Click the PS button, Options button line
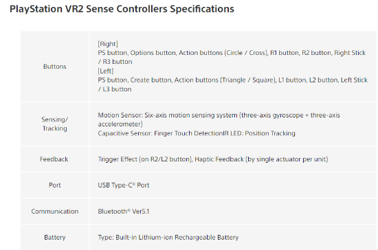This screenshot has height=250, width=378. (x=232, y=53)
